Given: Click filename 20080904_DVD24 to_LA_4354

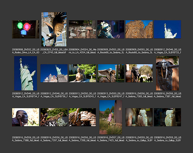Looking at the screenshot, I should pyautogui.click(x=82, y=51).
